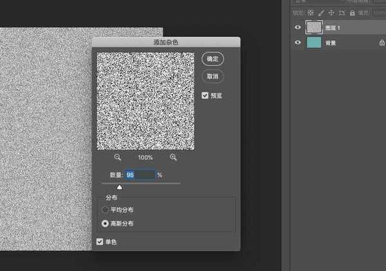
Task: Click the lock icon on 背景 layer
Action: tap(381, 43)
